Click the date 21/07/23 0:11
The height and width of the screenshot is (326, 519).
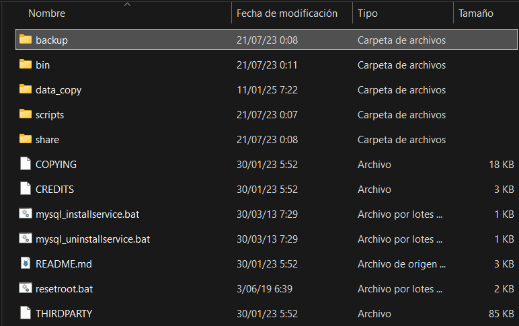267,65
